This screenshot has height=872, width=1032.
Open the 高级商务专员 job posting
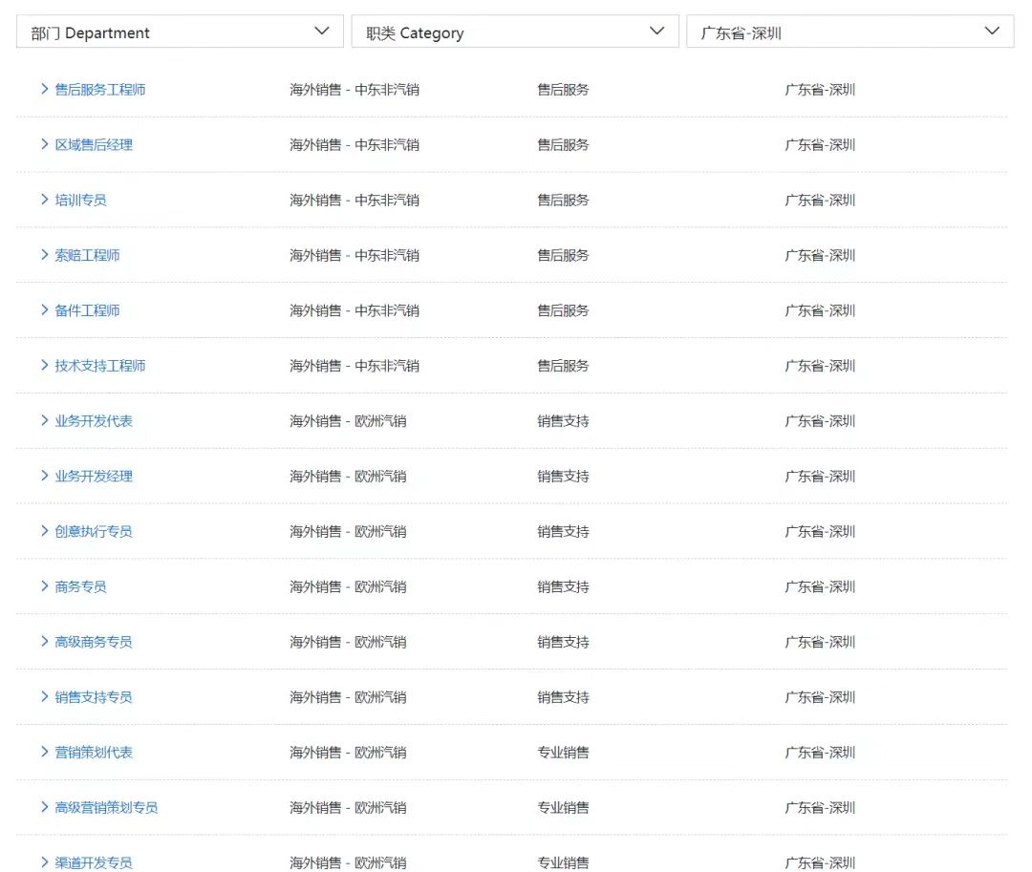(94, 642)
